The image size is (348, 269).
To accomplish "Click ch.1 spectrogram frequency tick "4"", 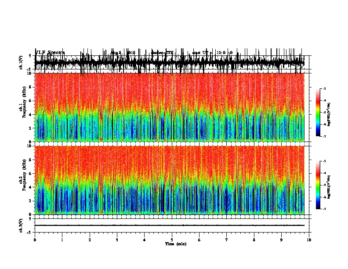I will tap(31, 115).
